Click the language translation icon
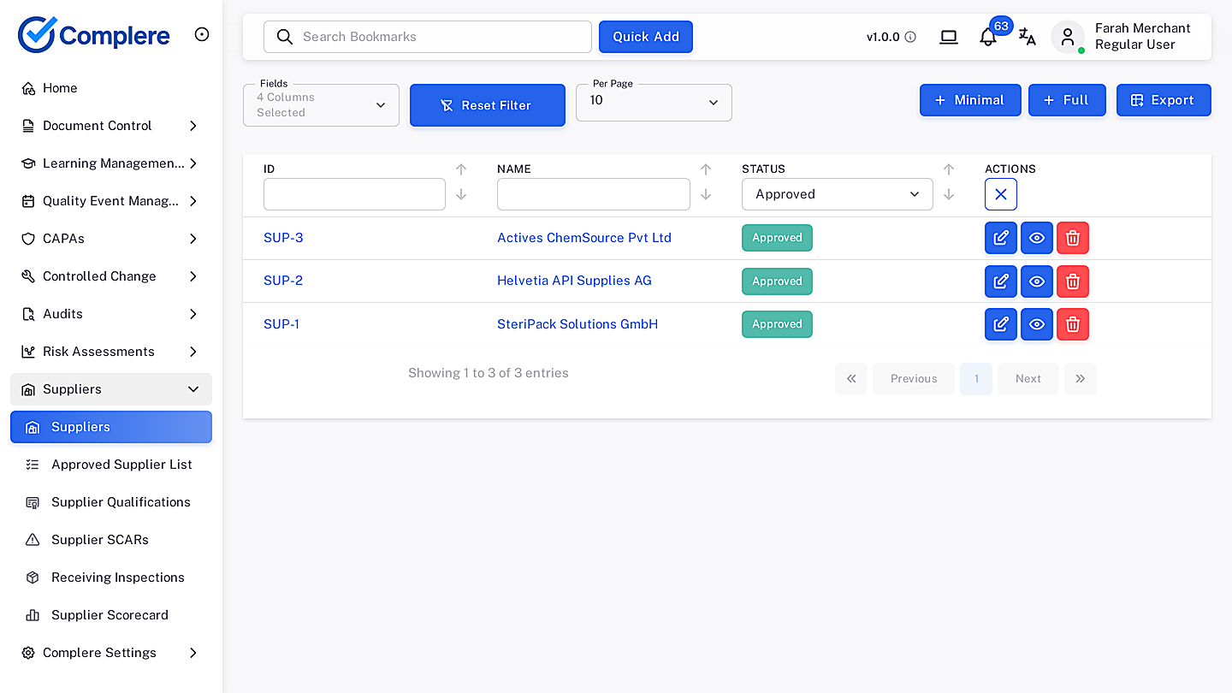The width and height of the screenshot is (1232, 693). (x=1028, y=37)
